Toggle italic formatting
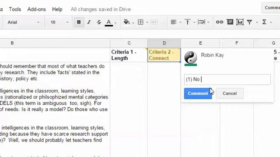Viewport: 280px width, 157px height. coord(89,22)
